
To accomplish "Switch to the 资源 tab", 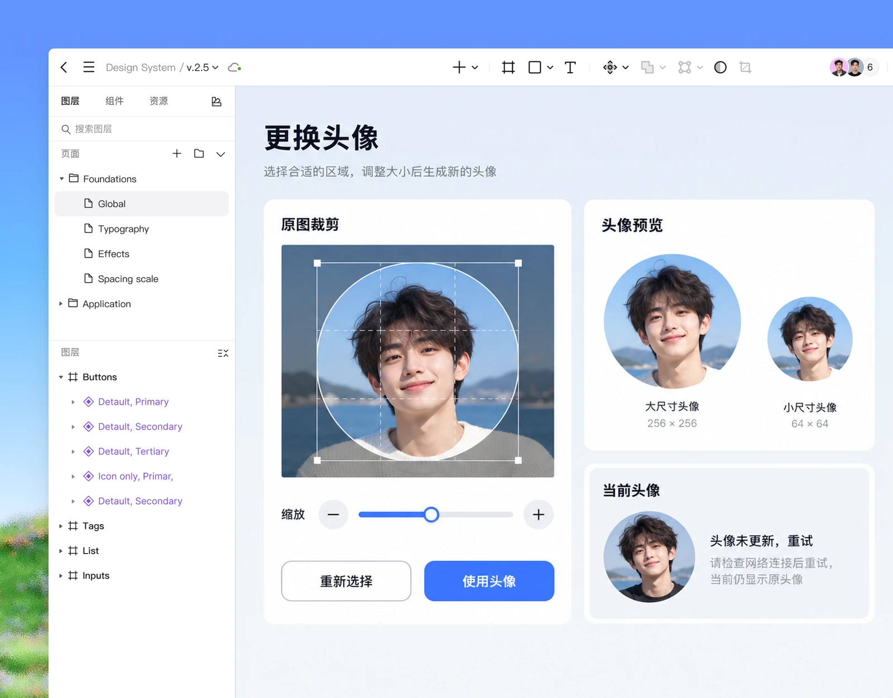I will click(159, 101).
